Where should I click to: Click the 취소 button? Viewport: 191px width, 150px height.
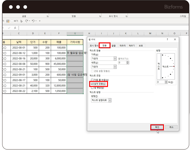coord(171,127)
